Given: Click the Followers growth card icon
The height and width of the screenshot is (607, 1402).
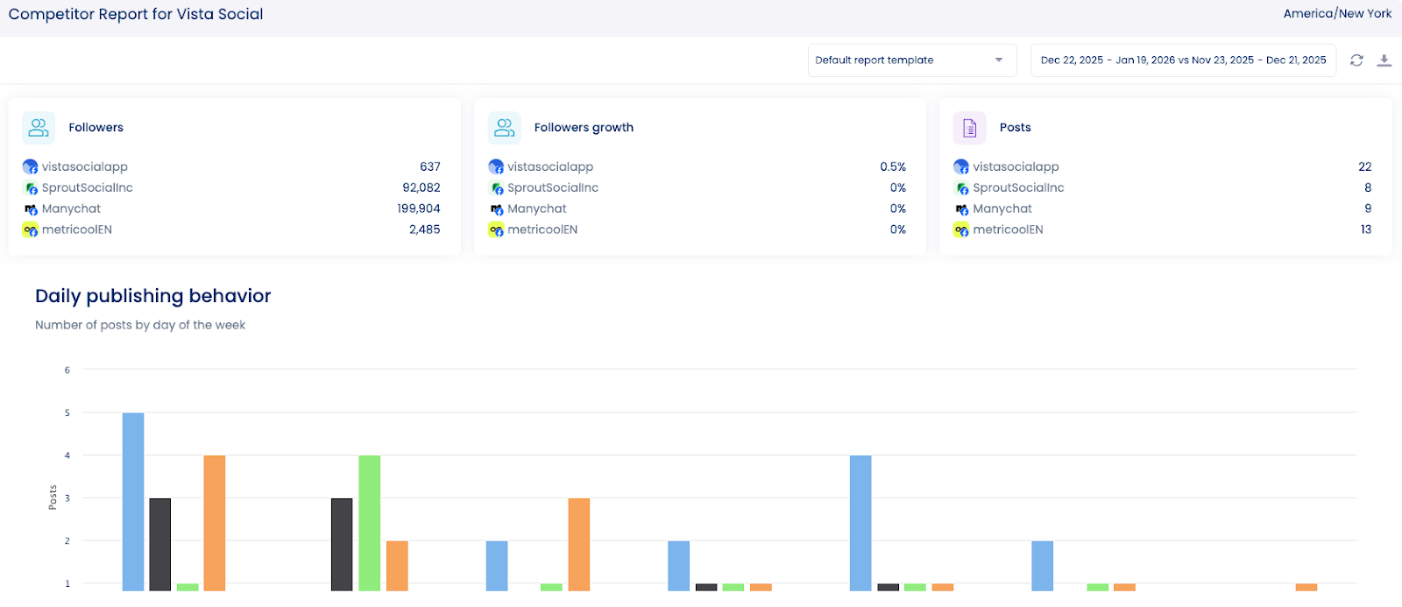Looking at the screenshot, I should (504, 128).
